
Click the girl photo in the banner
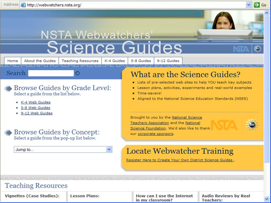(224, 21)
